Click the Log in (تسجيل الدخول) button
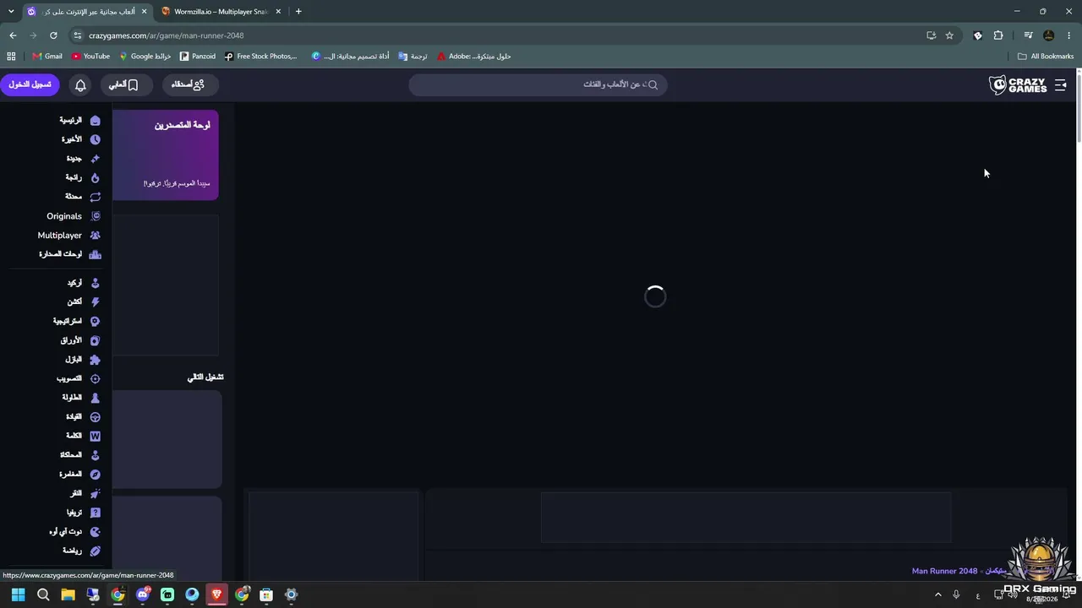This screenshot has height=608, width=1082. pos(30,84)
